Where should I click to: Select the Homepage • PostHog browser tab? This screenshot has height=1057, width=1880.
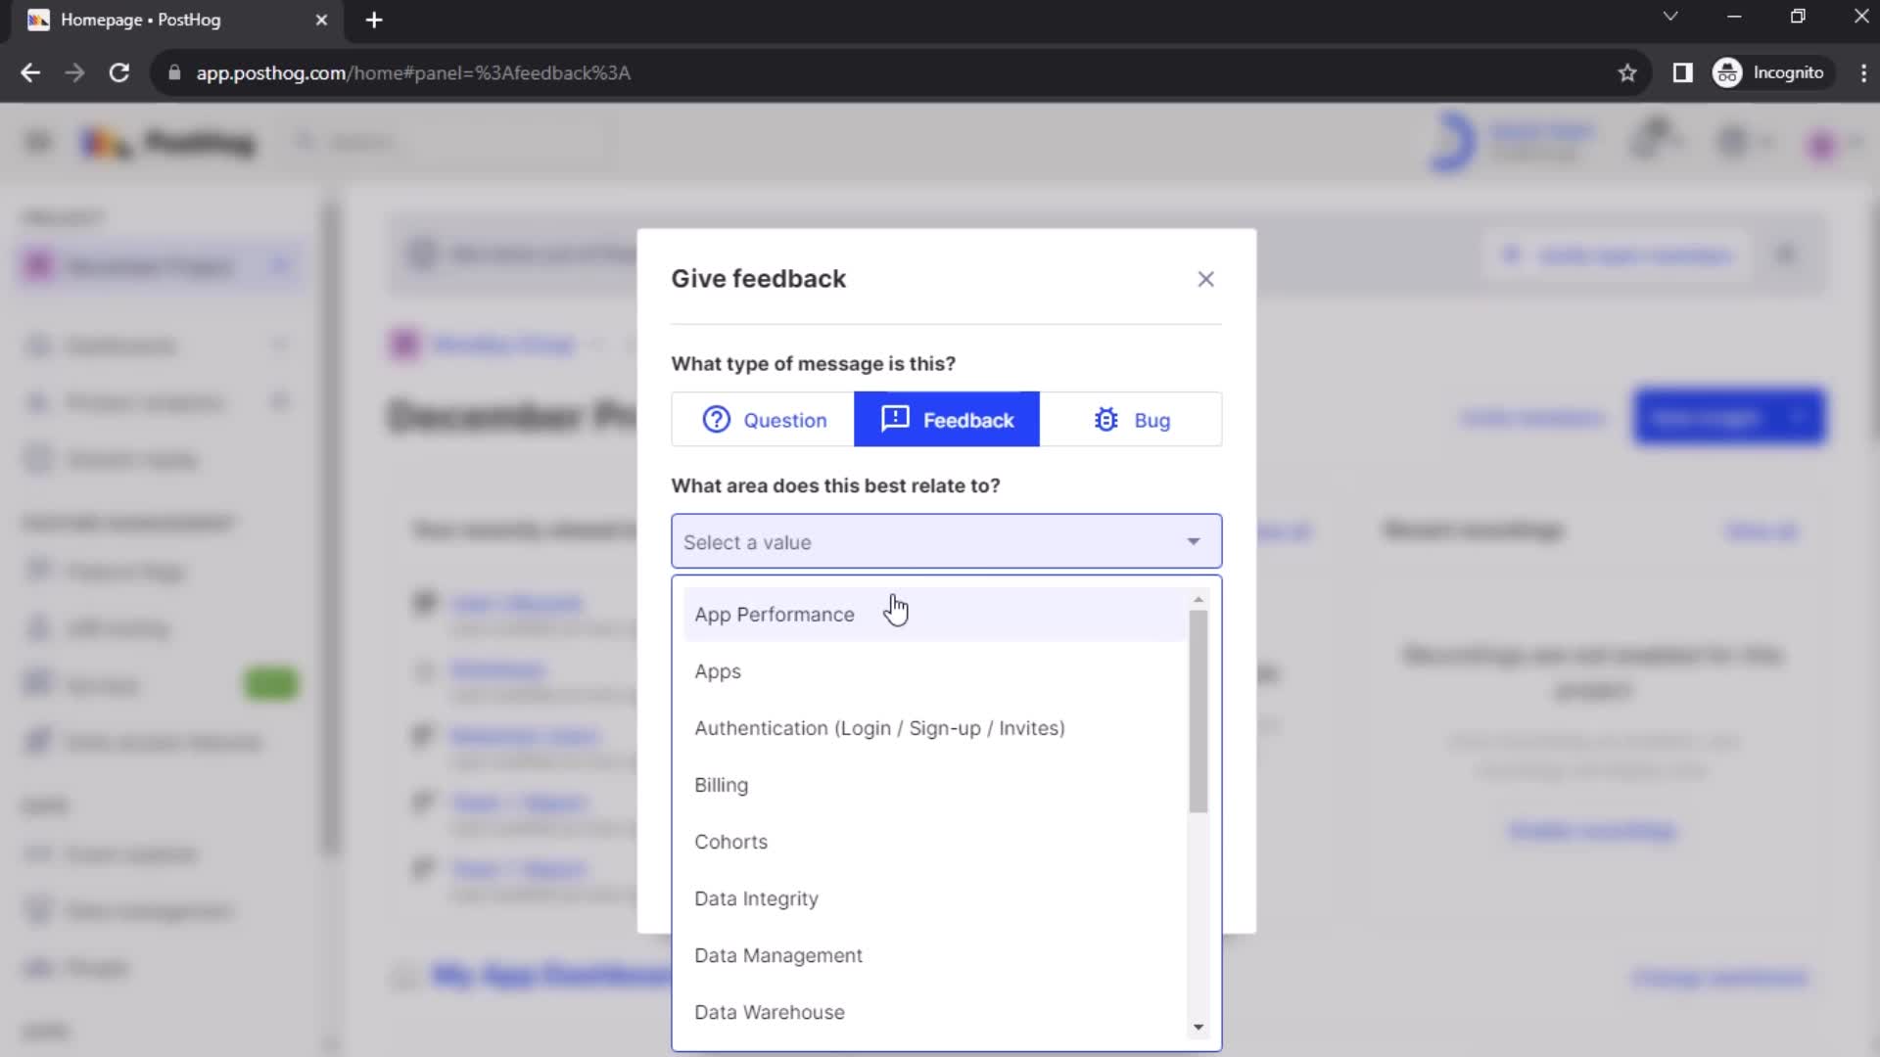tap(176, 20)
